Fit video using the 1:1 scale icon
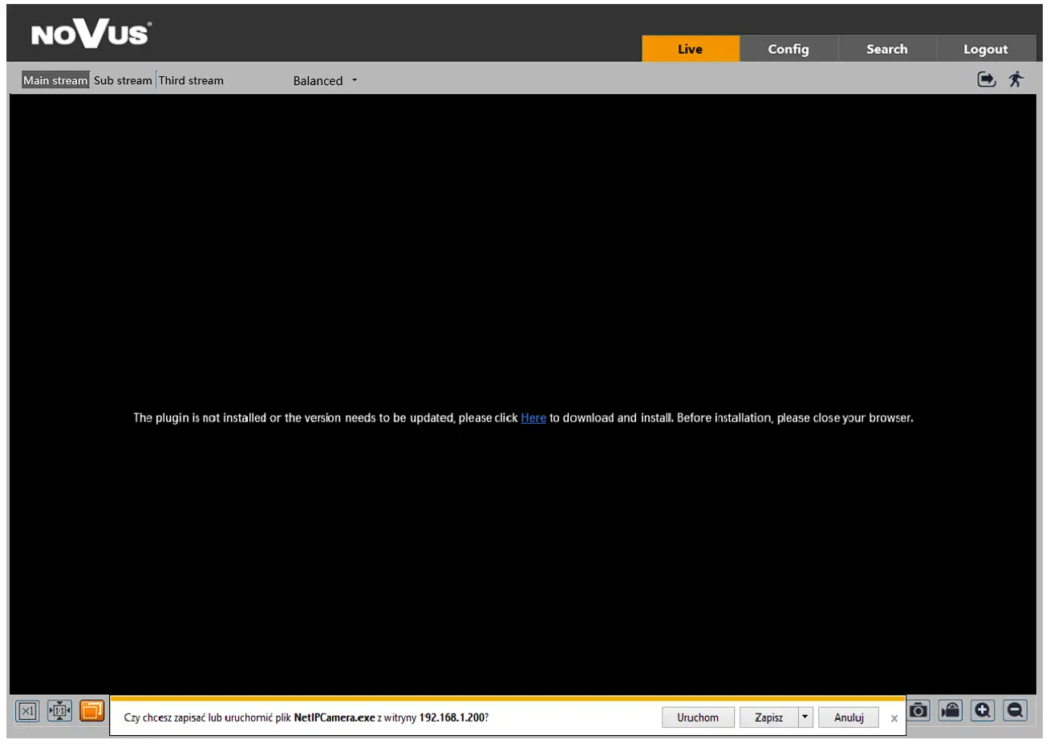Screen dimensions: 1050x744 [x=58, y=710]
